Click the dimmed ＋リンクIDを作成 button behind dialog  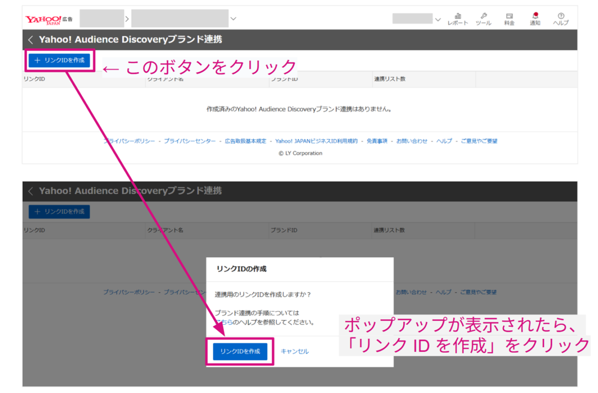pos(59,211)
